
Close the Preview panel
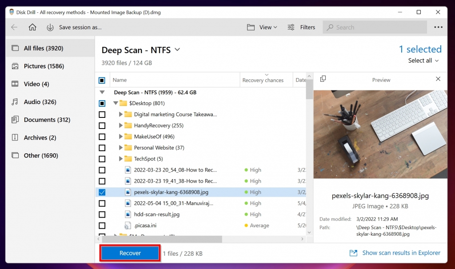[x=438, y=79]
